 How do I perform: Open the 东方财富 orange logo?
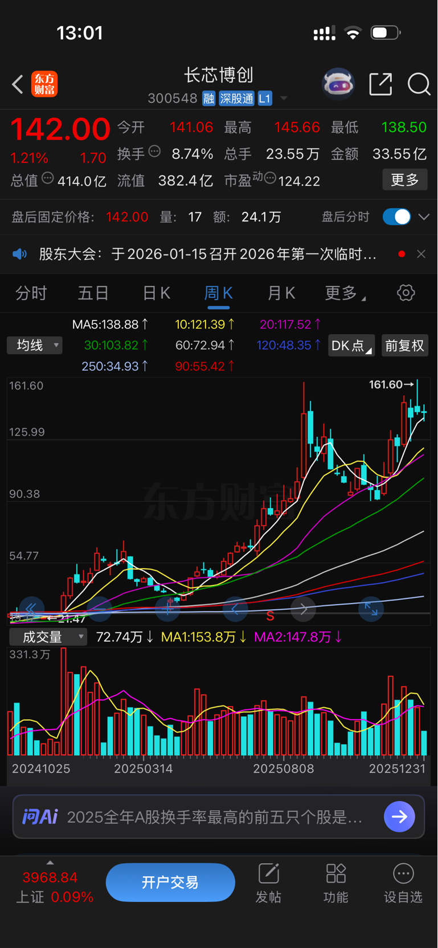(44, 84)
